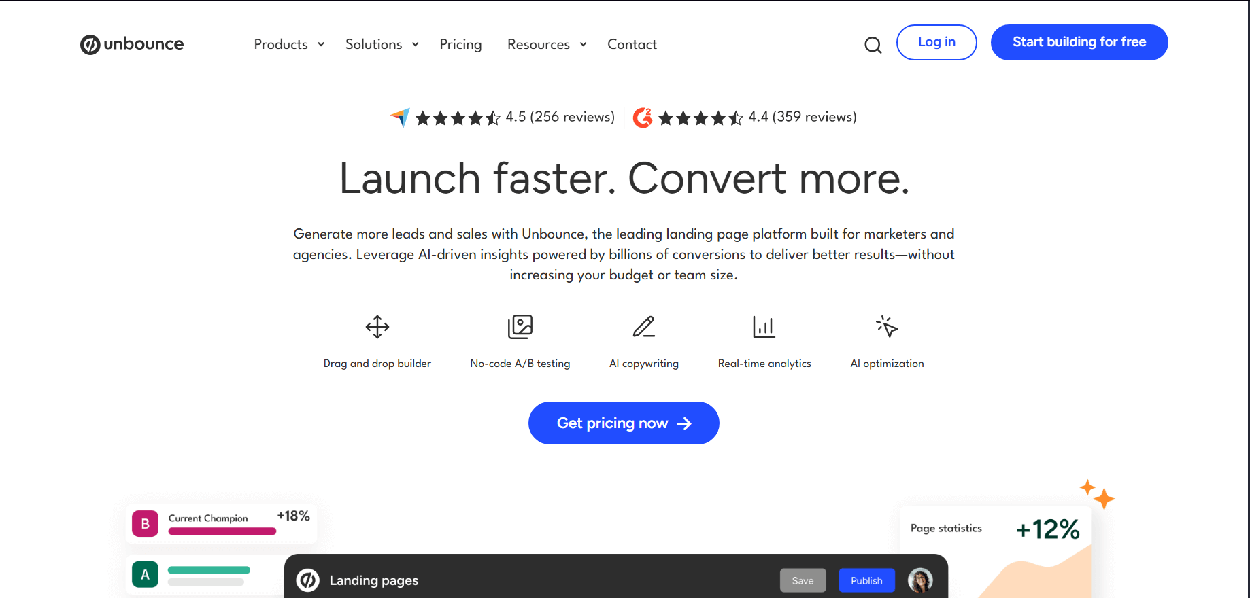Click the Landing pages title
Image resolution: width=1250 pixels, height=598 pixels.
(373, 580)
